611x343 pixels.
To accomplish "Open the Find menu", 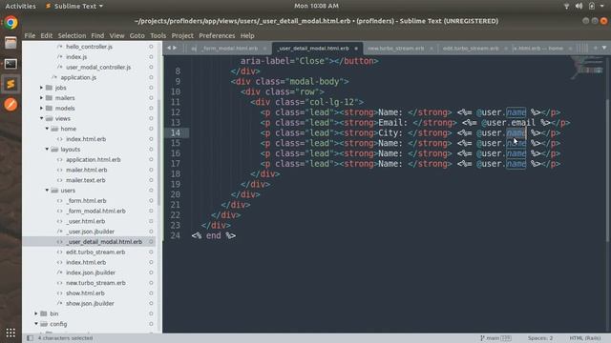I will (97, 35).
